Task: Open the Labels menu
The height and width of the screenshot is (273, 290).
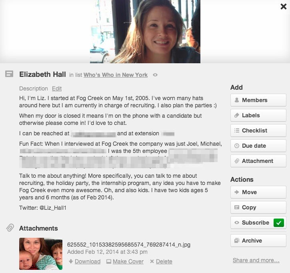Action: pos(258,115)
